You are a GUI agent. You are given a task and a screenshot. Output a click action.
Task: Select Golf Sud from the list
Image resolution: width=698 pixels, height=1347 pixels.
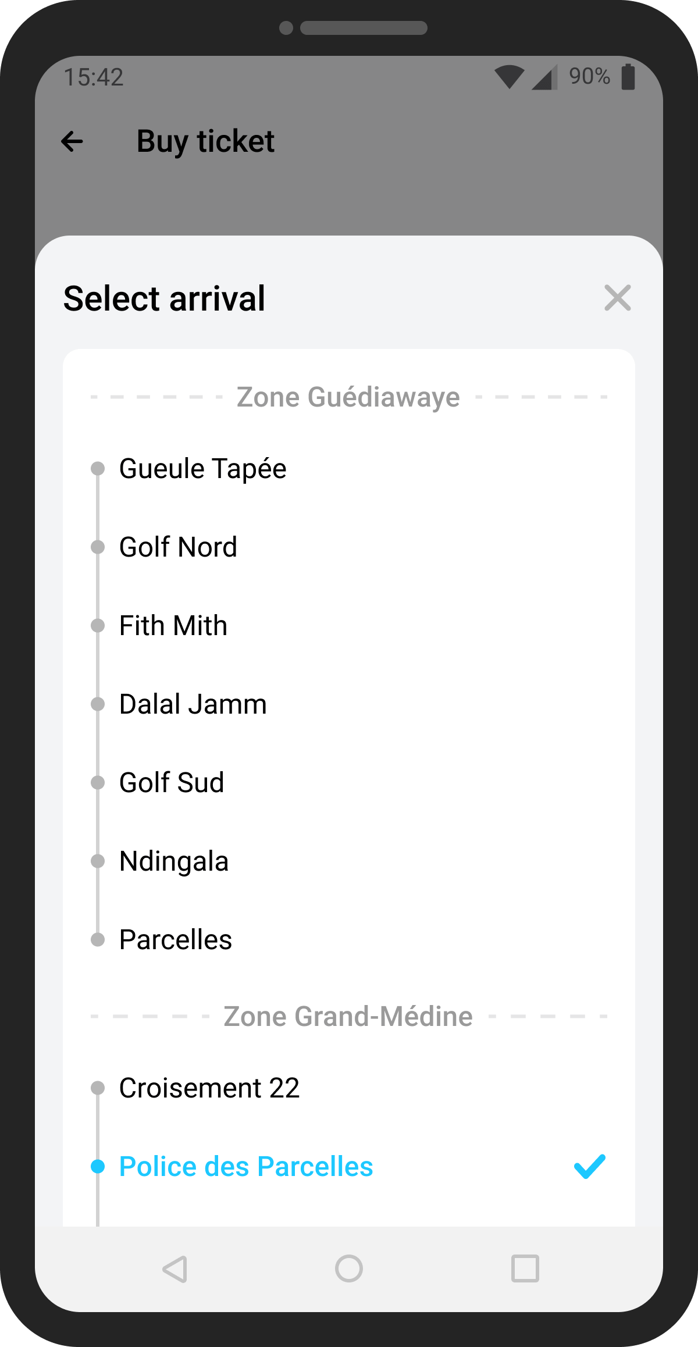tap(172, 783)
